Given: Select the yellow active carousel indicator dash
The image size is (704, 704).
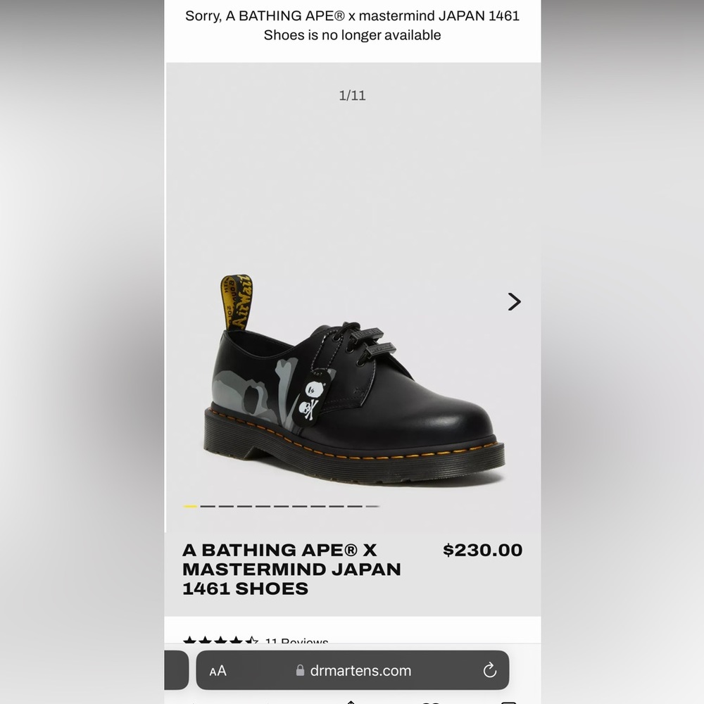Looking at the screenshot, I should [x=191, y=506].
